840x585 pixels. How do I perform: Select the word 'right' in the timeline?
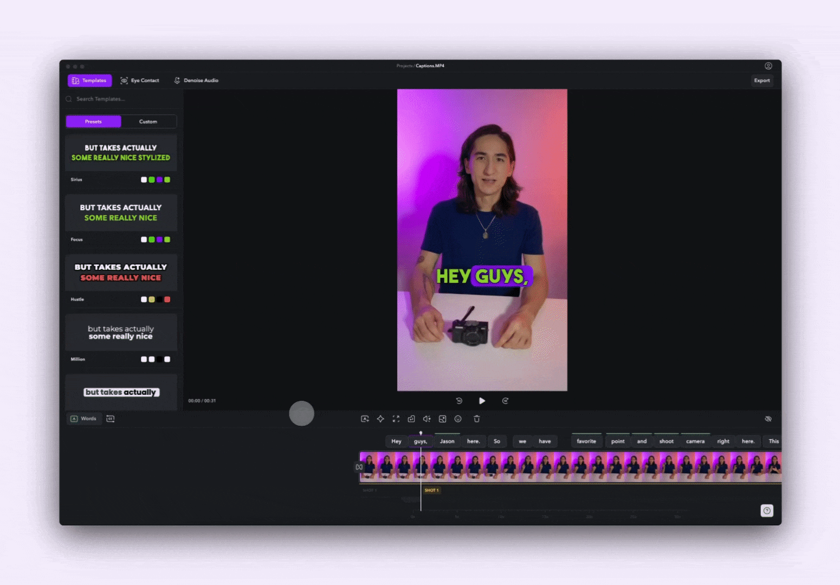(723, 441)
